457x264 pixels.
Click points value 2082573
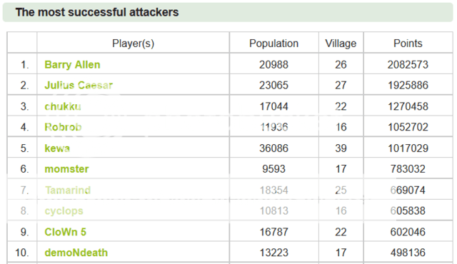click(x=408, y=65)
